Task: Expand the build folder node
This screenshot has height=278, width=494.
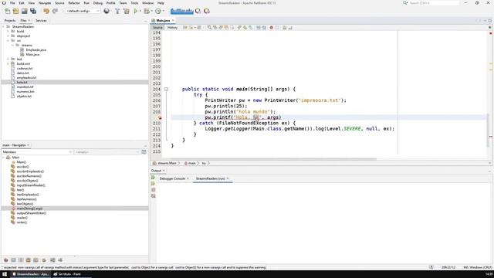Action: click(x=8, y=32)
